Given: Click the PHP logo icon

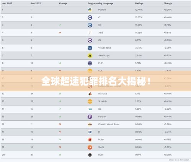Looking at the screenshot, I should point(90,63).
